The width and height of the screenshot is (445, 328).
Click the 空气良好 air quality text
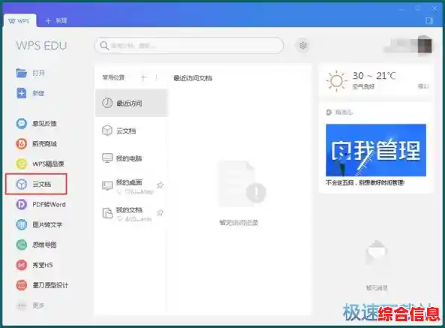pos(363,86)
